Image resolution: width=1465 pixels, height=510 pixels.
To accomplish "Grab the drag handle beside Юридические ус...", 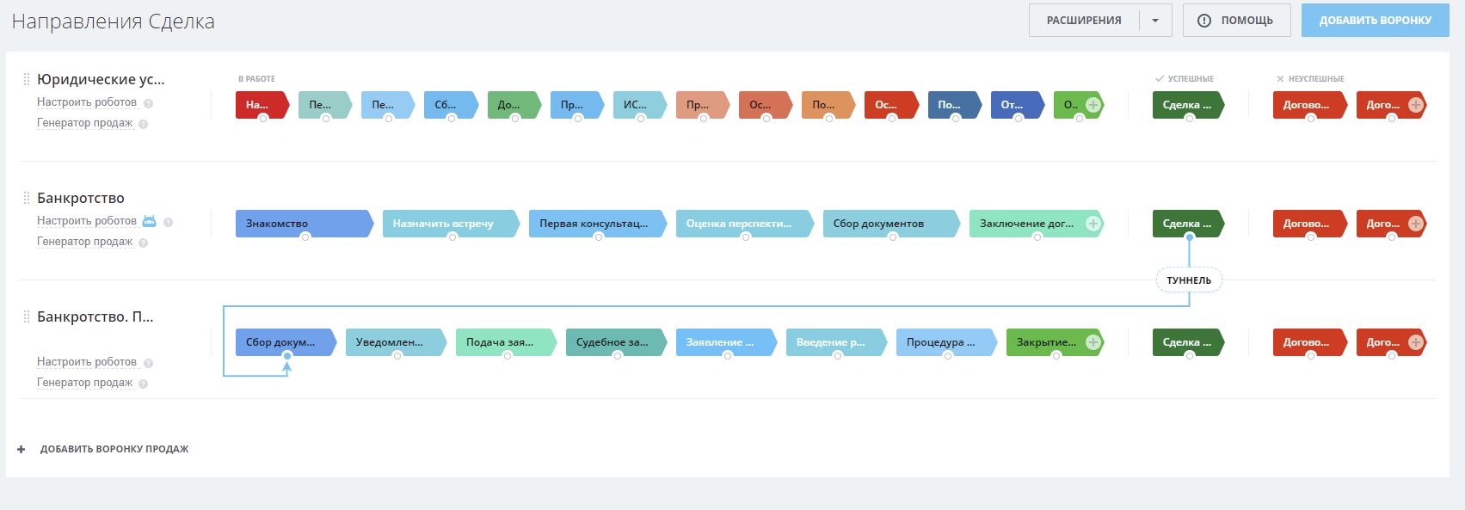I will 27,79.
